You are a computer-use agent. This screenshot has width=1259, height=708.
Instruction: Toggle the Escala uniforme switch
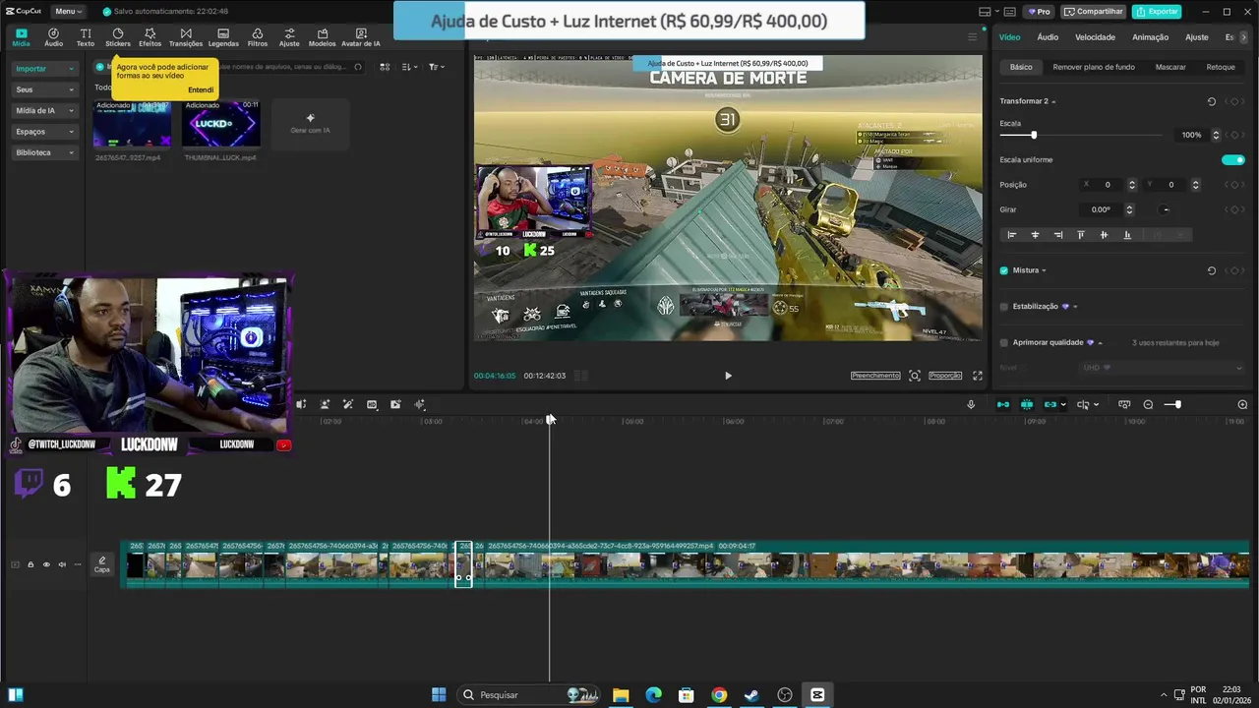tap(1232, 159)
